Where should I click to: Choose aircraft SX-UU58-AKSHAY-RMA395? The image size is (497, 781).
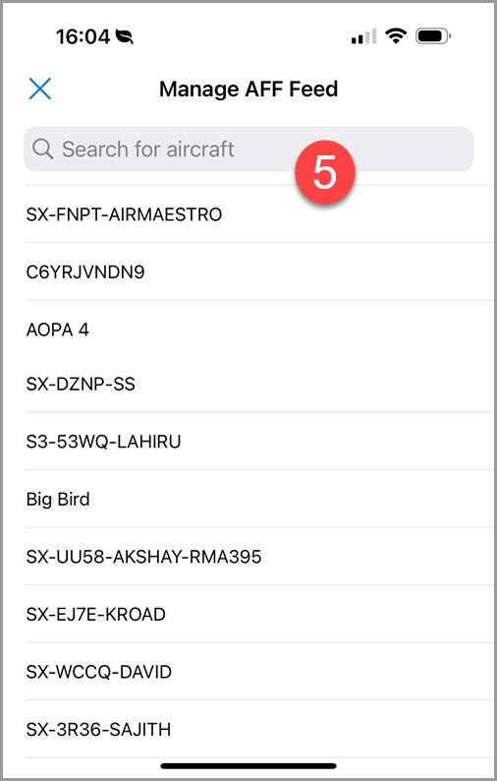tap(259, 557)
